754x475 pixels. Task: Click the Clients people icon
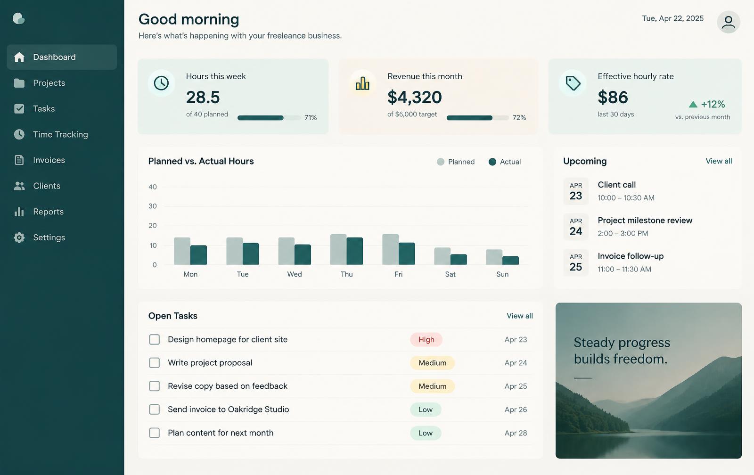(19, 186)
